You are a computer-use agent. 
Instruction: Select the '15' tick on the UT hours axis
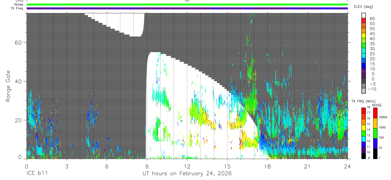227,167
